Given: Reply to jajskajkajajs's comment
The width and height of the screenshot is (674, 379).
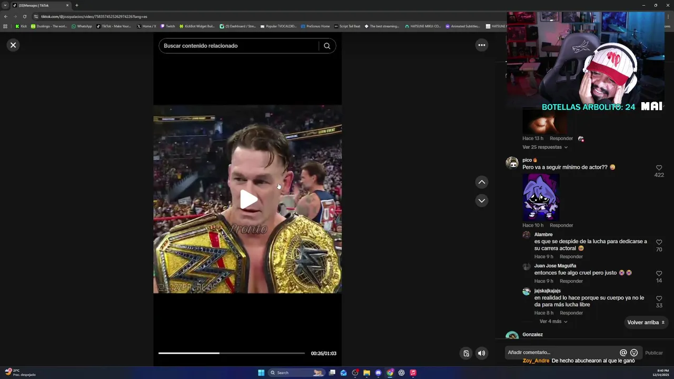Looking at the screenshot, I should pos(571,313).
